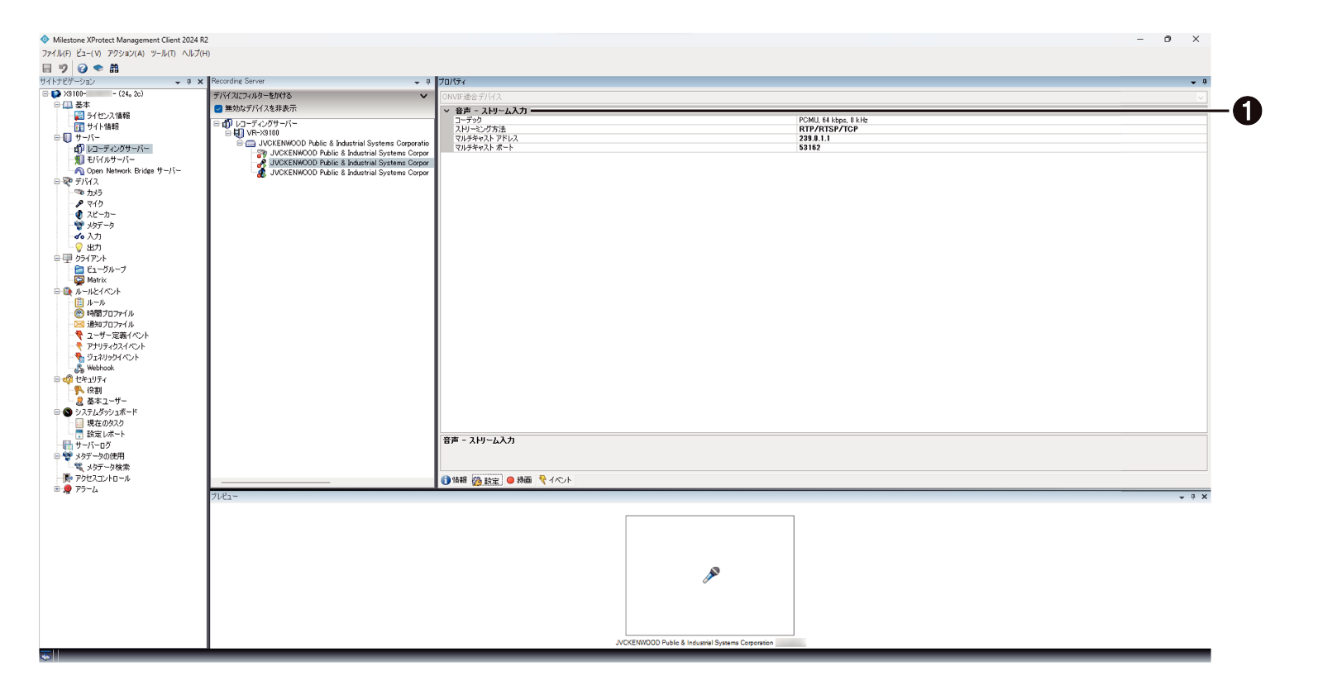Open Help via blue question-mark icon
1318x695 pixels.
[x=82, y=69]
